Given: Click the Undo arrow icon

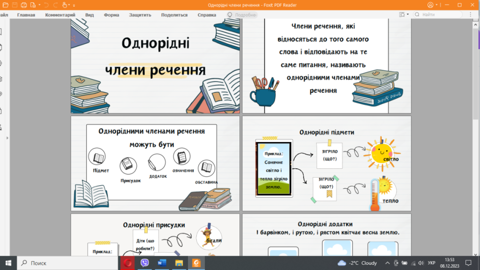Looking at the screenshot, I should pos(46,5).
